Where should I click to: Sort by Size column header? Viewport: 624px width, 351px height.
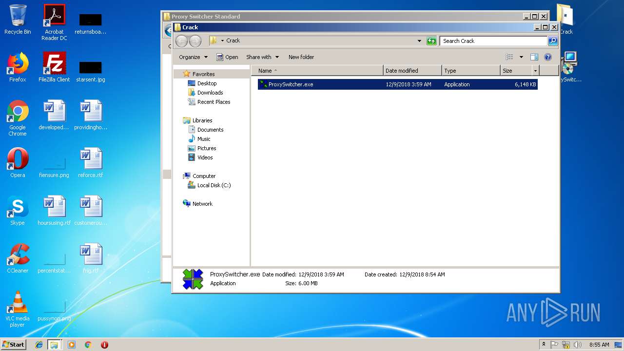[x=516, y=71]
